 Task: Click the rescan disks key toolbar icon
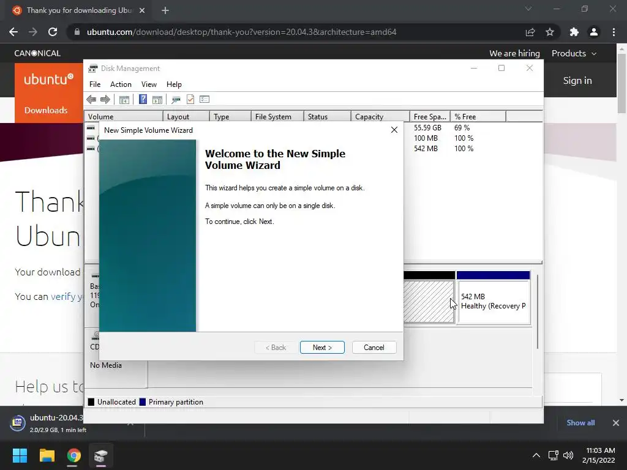point(176,100)
